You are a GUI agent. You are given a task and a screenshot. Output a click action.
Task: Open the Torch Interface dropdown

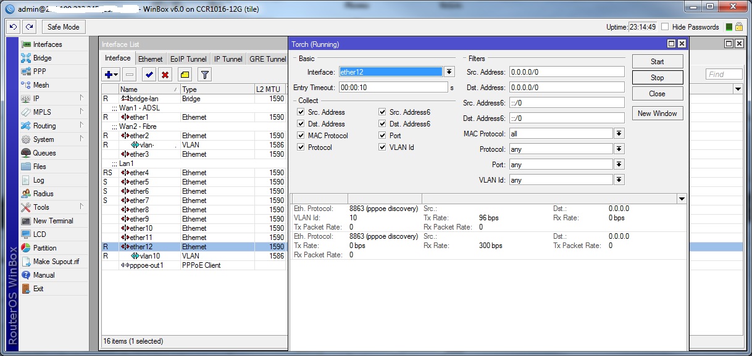pyautogui.click(x=449, y=72)
